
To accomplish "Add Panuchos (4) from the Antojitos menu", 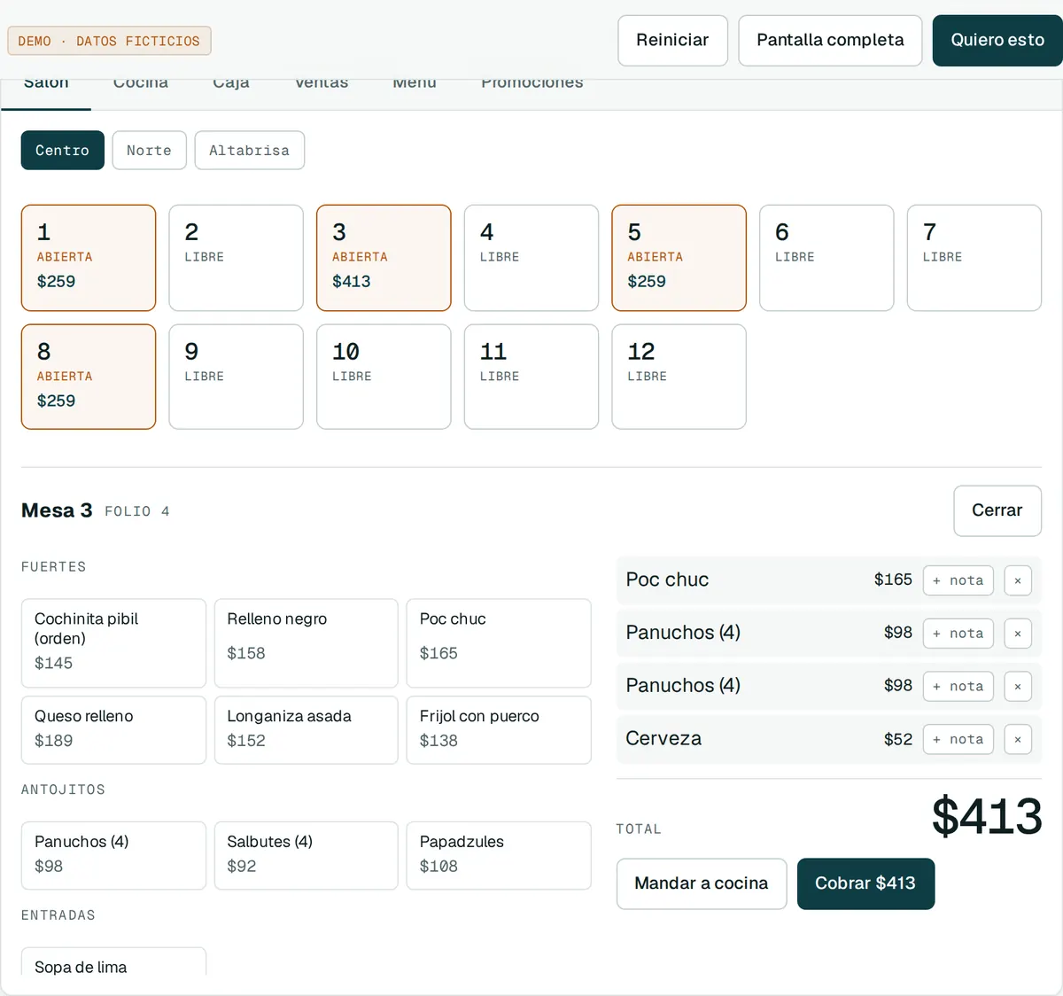I will (x=113, y=856).
